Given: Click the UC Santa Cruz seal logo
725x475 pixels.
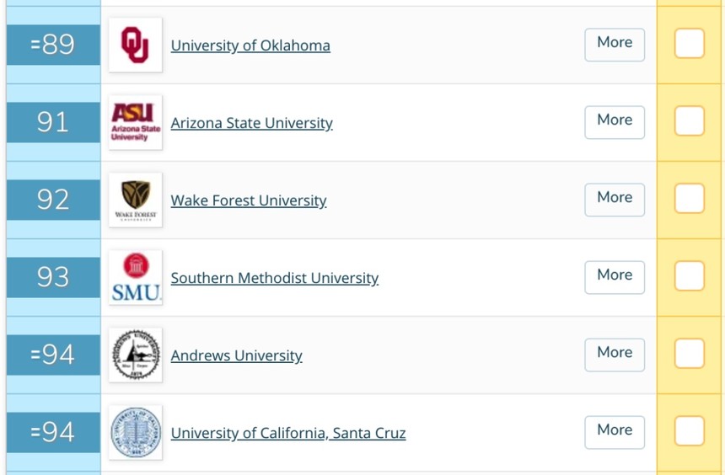Looking at the screenshot, I should pyautogui.click(x=136, y=433).
